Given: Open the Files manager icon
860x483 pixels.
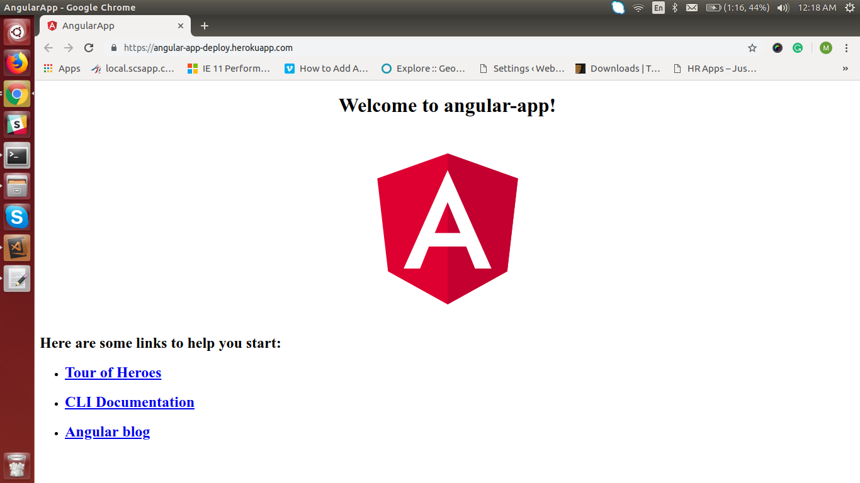Looking at the screenshot, I should pyautogui.click(x=17, y=186).
